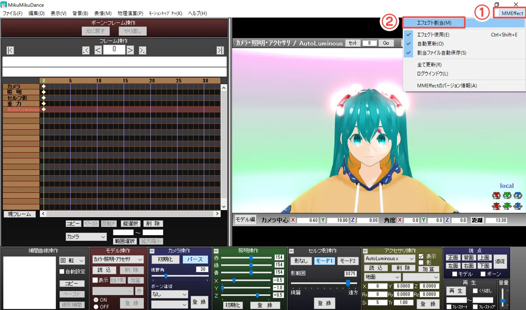Viewport: 526px width, 310px height.
Task: Open the empty dropdown beside 地面
Action: (x=421, y=277)
